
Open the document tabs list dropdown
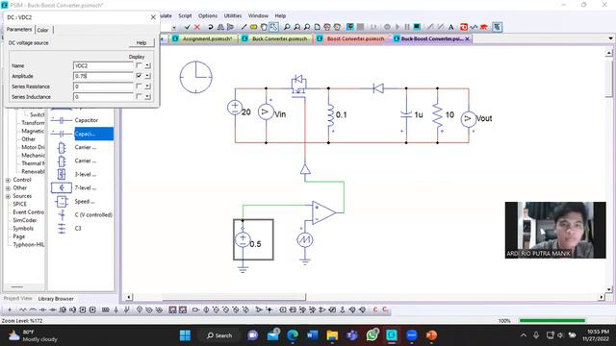tap(610, 38)
